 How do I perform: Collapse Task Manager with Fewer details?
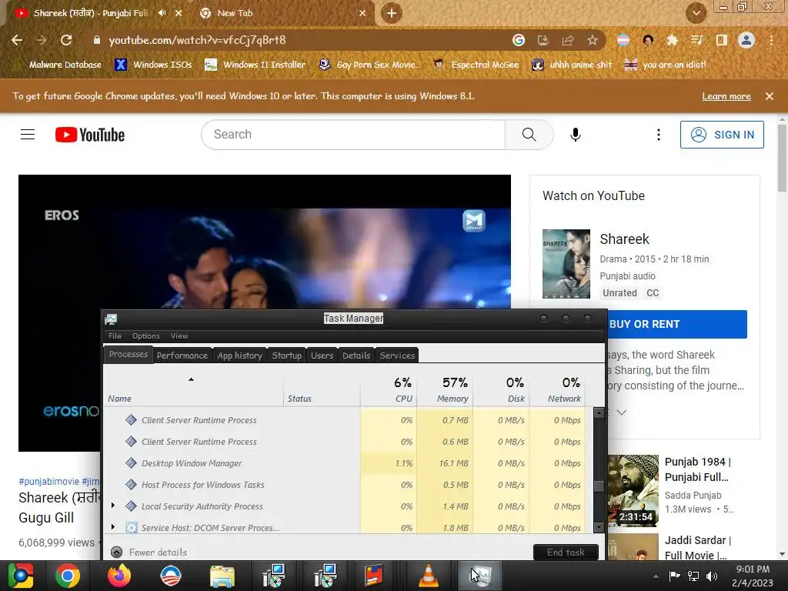[149, 552]
